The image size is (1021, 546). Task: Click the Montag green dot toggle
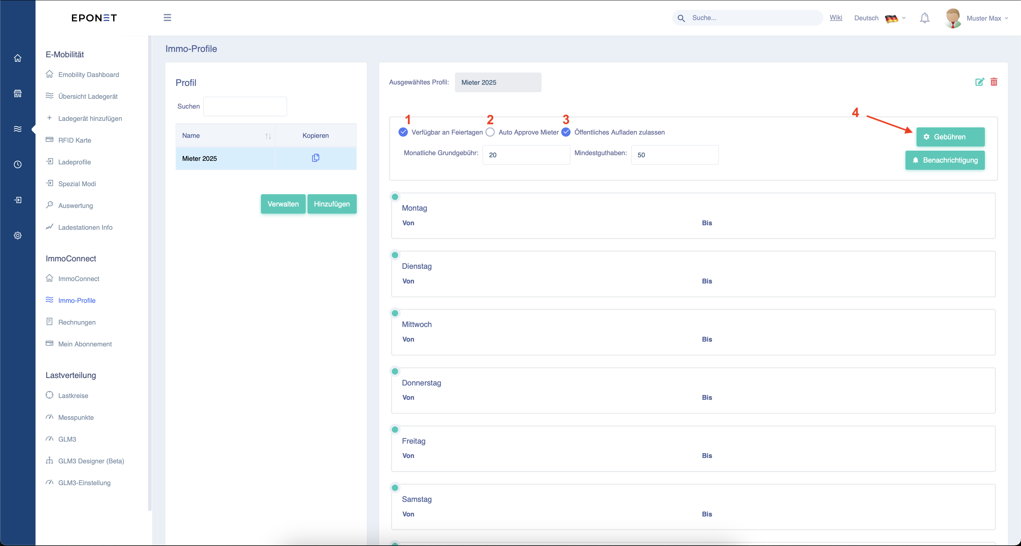[x=395, y=197]
